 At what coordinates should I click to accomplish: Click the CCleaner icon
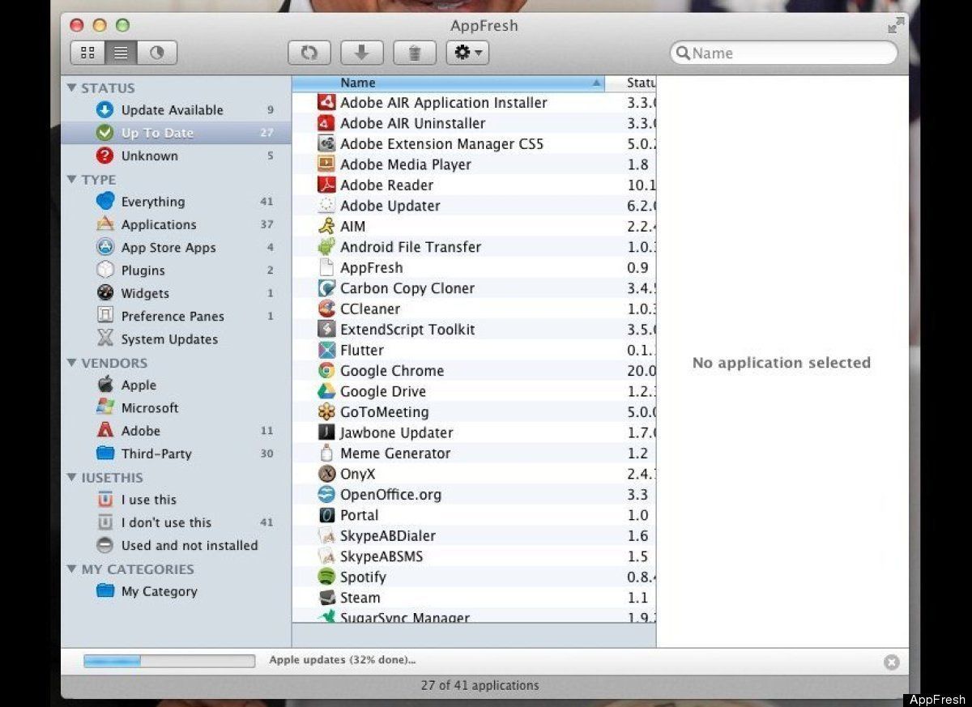[326, 309]
